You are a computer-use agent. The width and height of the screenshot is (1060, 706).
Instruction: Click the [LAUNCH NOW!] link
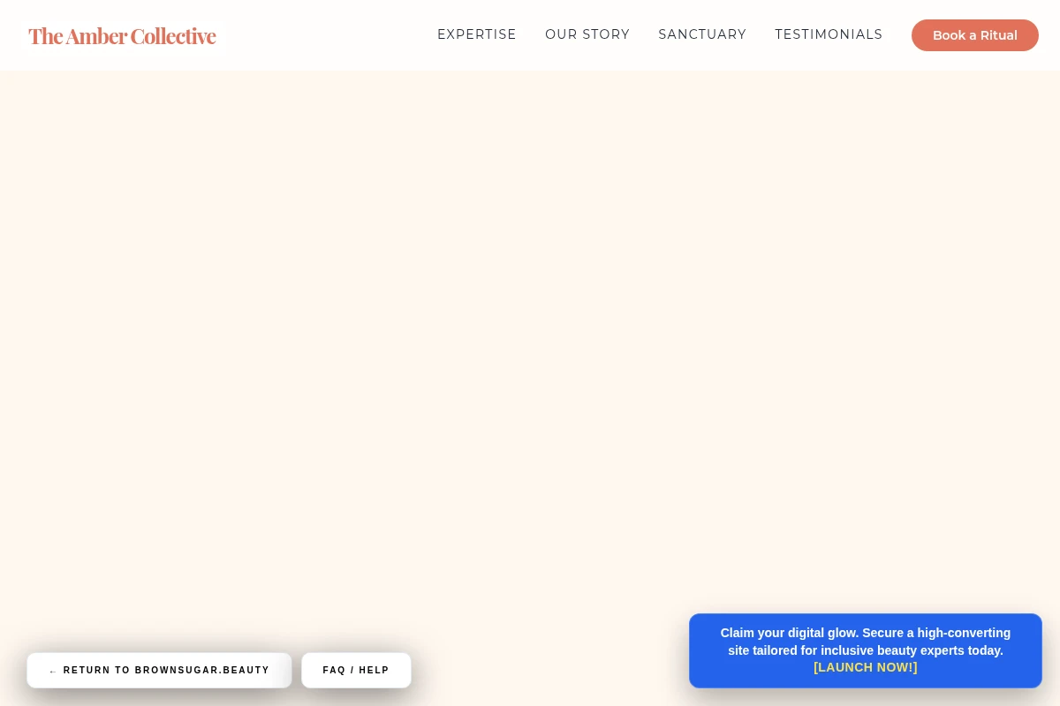(866, 668)
